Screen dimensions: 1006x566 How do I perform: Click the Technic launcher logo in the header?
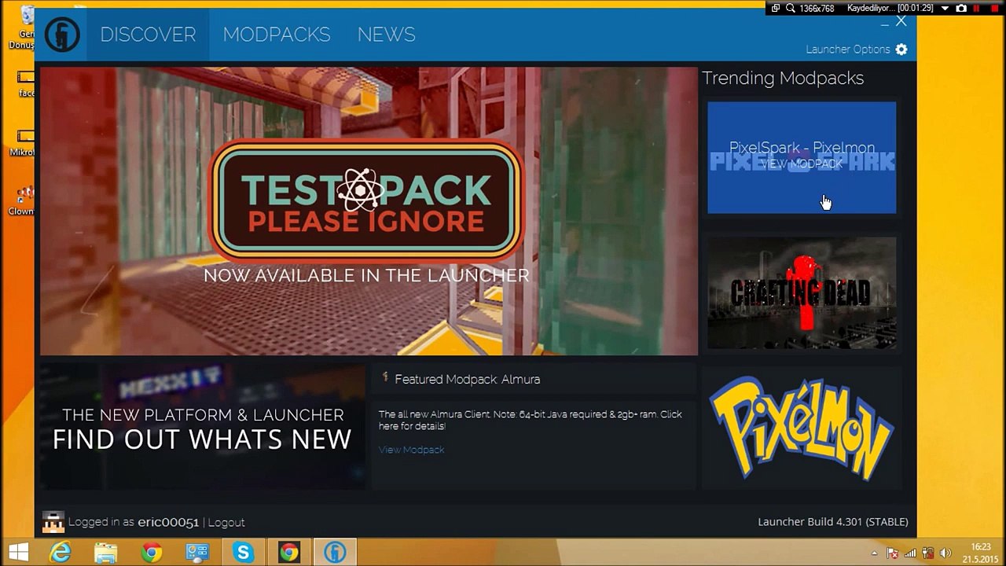(x=62, y=35)
